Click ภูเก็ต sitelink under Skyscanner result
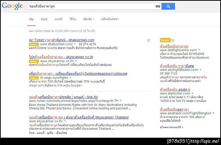The image size is (221, 145). pos(50,133)
